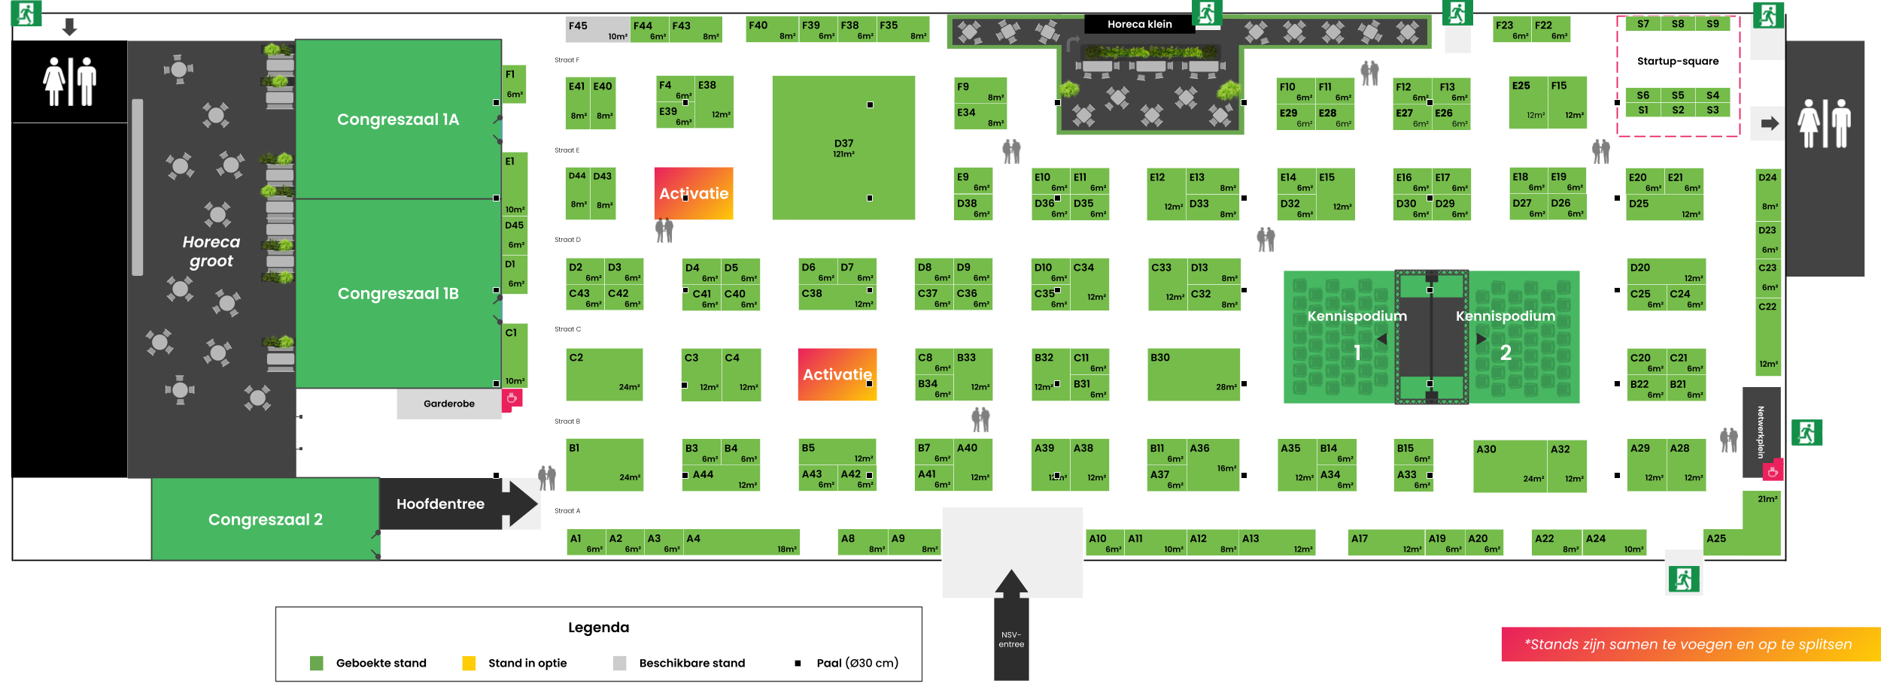1881x699 pixels.
Task: Click the Legenda heading
Action: click(x=598, y=627)
